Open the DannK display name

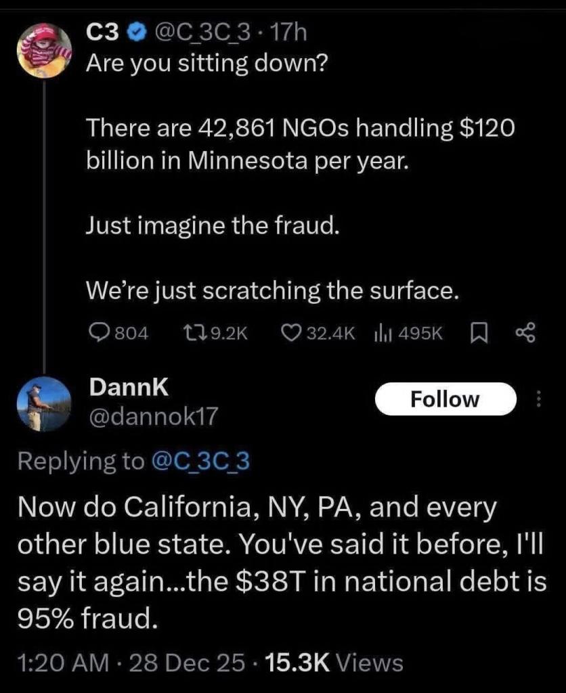[129, 387]
